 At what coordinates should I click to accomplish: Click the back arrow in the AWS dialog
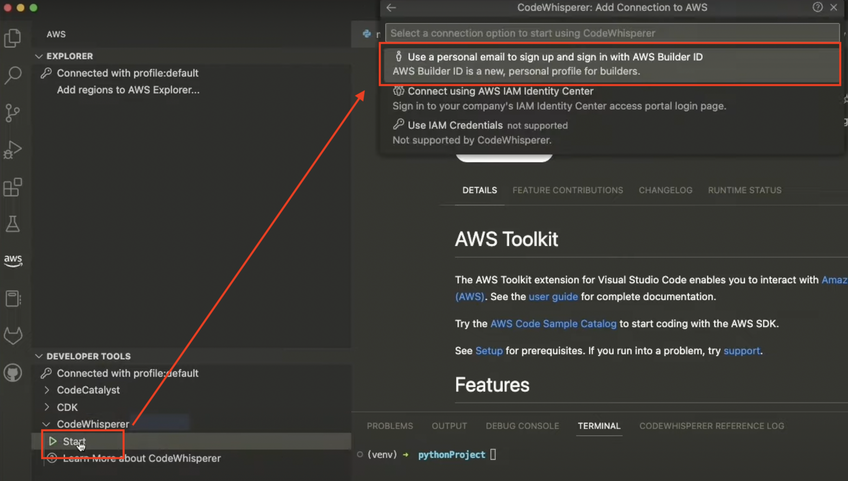[x=391, y=8]
